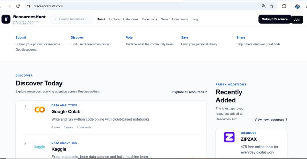Click the search magnifier icon in search box
Image resolution: width=307 pixels, height=159 pixels.
pos(55,19)
